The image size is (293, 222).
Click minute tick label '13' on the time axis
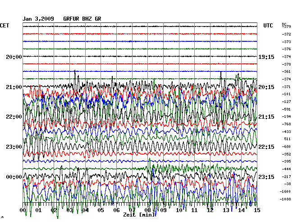tap(226, 210)
